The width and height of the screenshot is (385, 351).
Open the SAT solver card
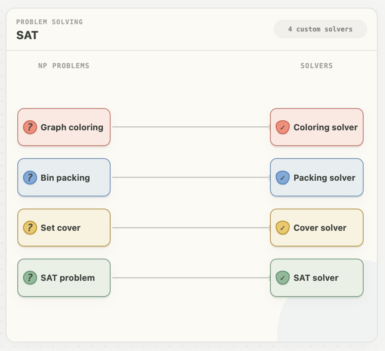pyautogui.click(x=317, y=278)
